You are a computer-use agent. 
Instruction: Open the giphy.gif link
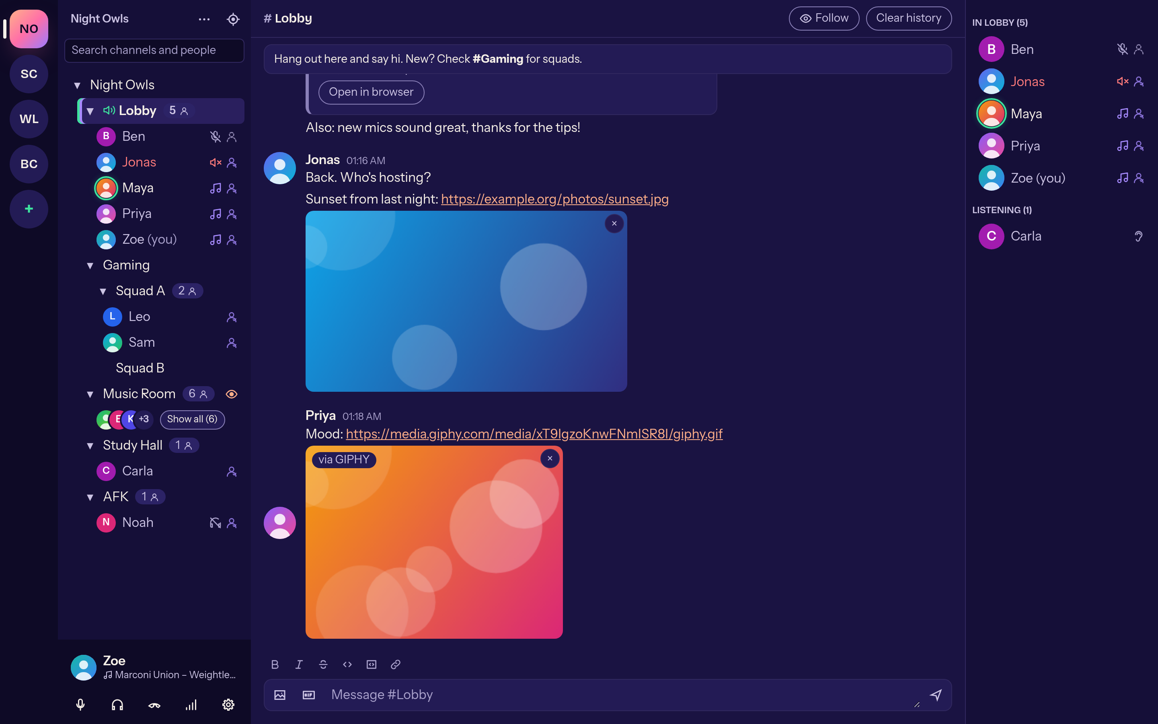coord(534,434)
